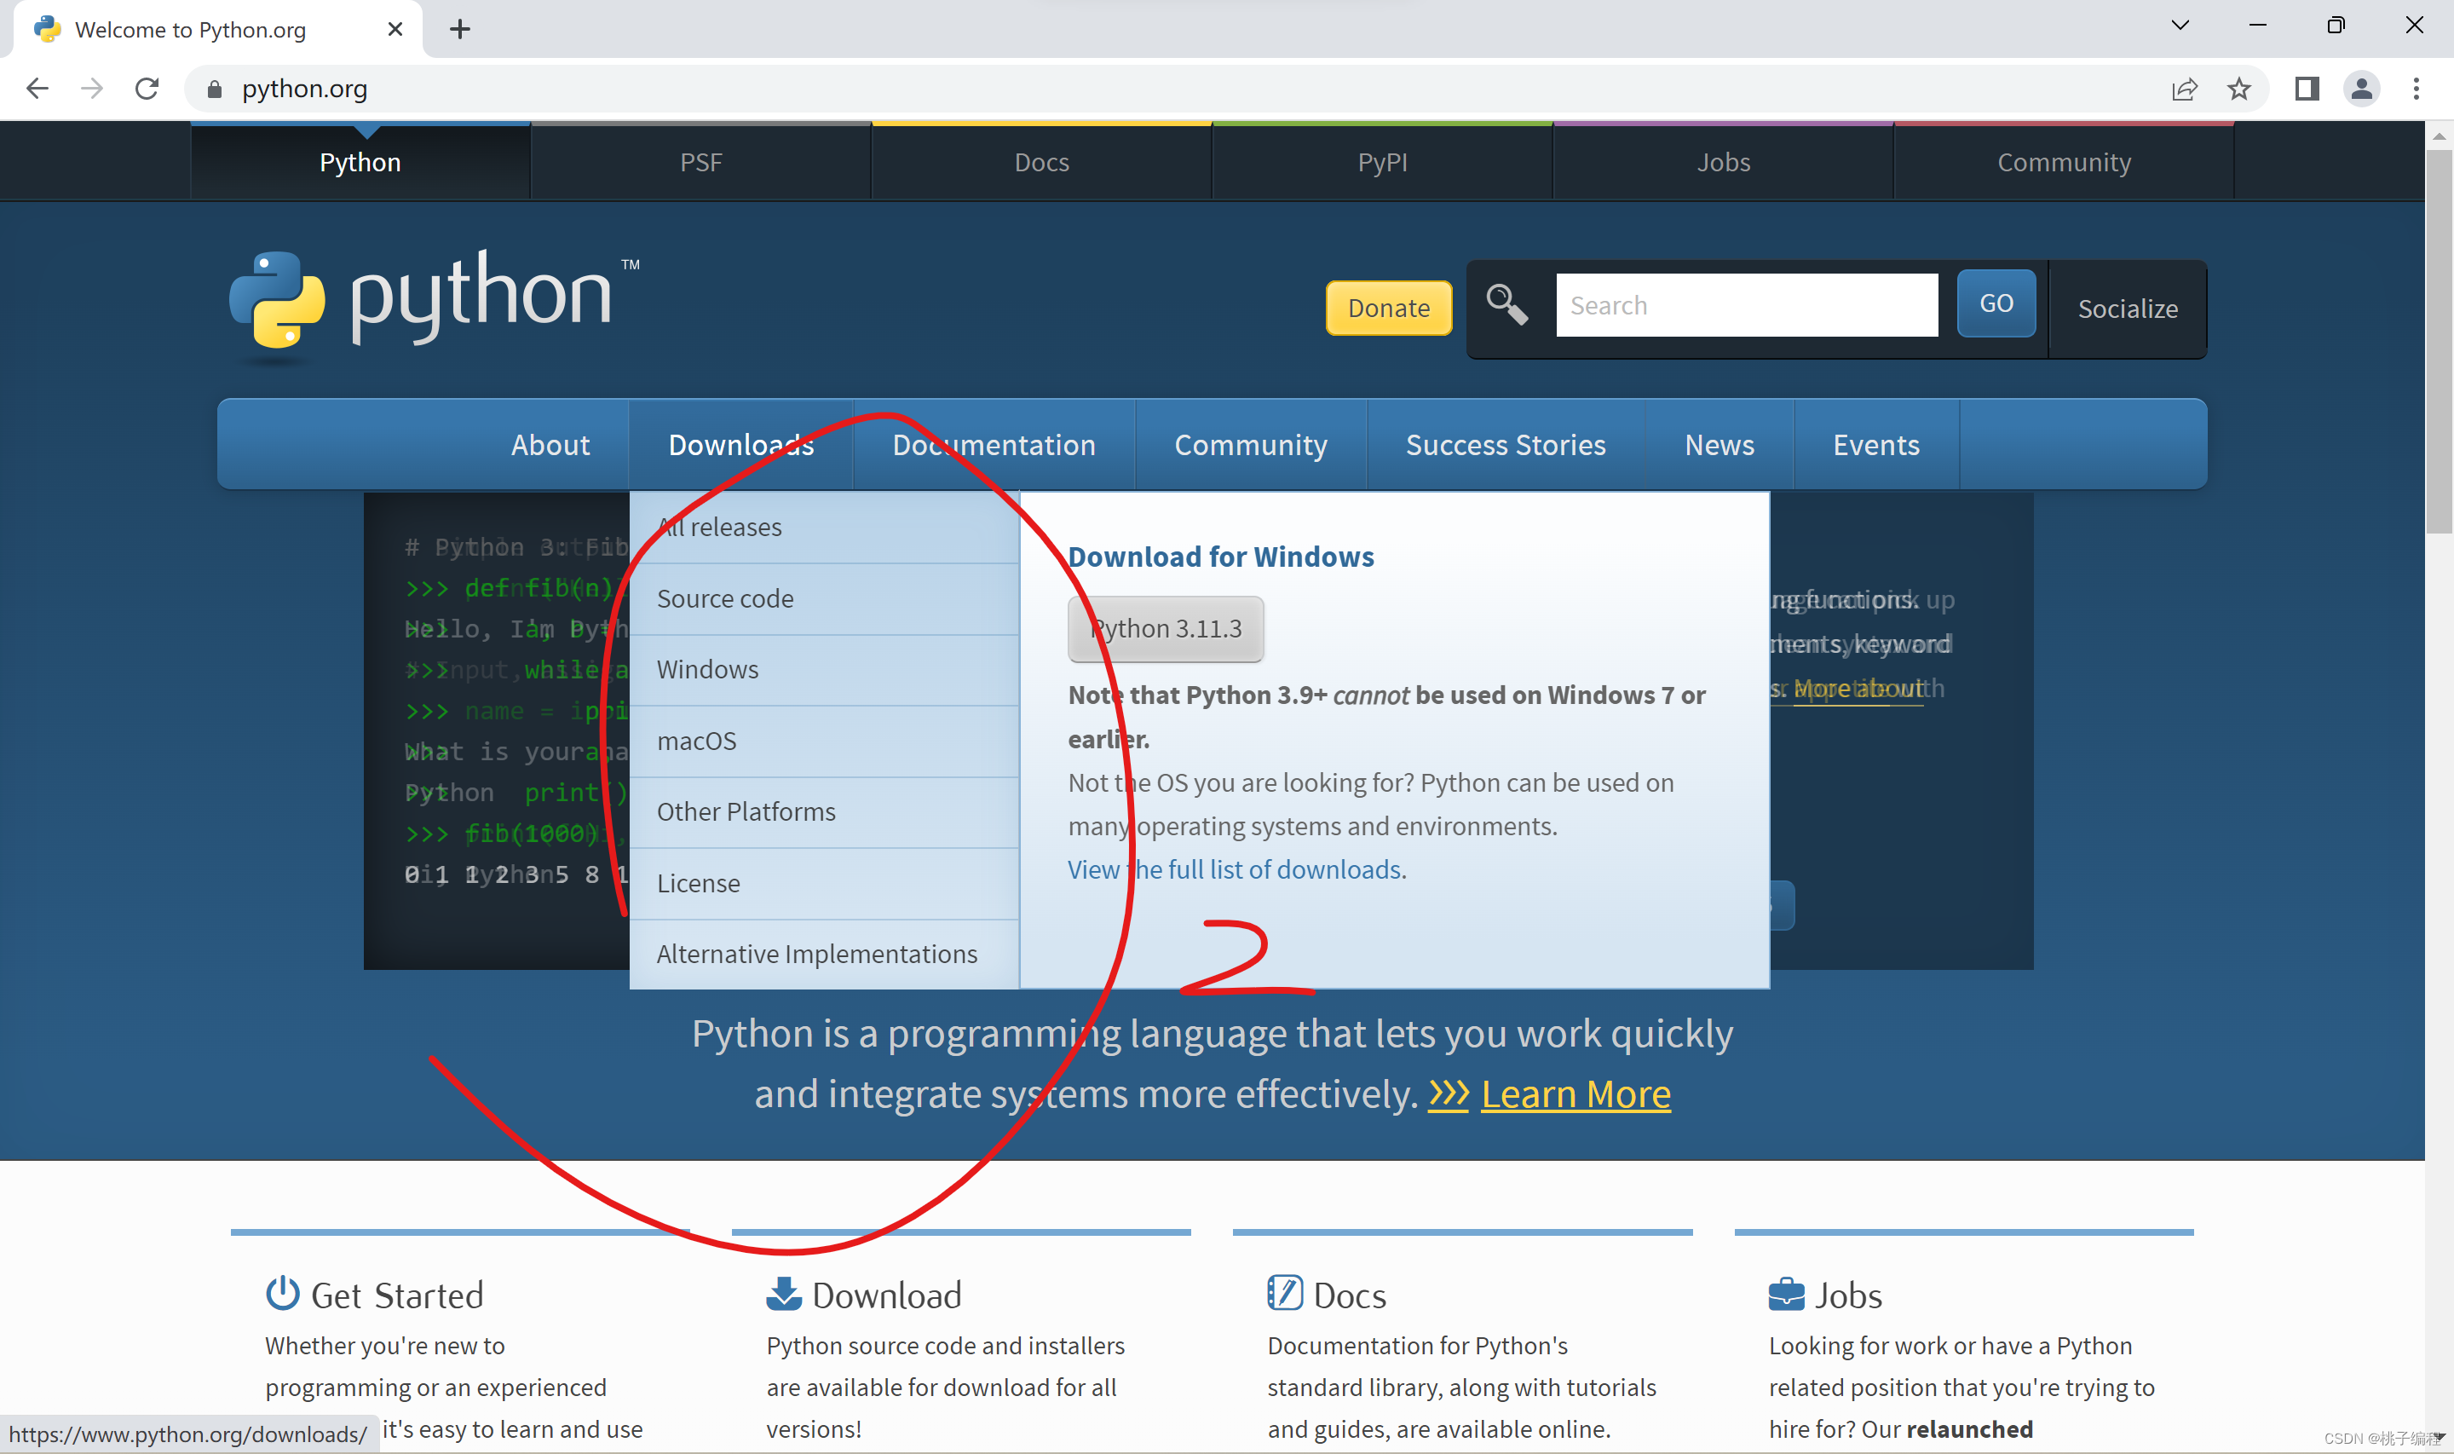Click the browser back arrow
Image resolution: width=2454 pixels, height=1454 pixels.
37,88
